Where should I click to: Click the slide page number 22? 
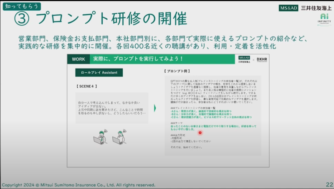point(329,184)
